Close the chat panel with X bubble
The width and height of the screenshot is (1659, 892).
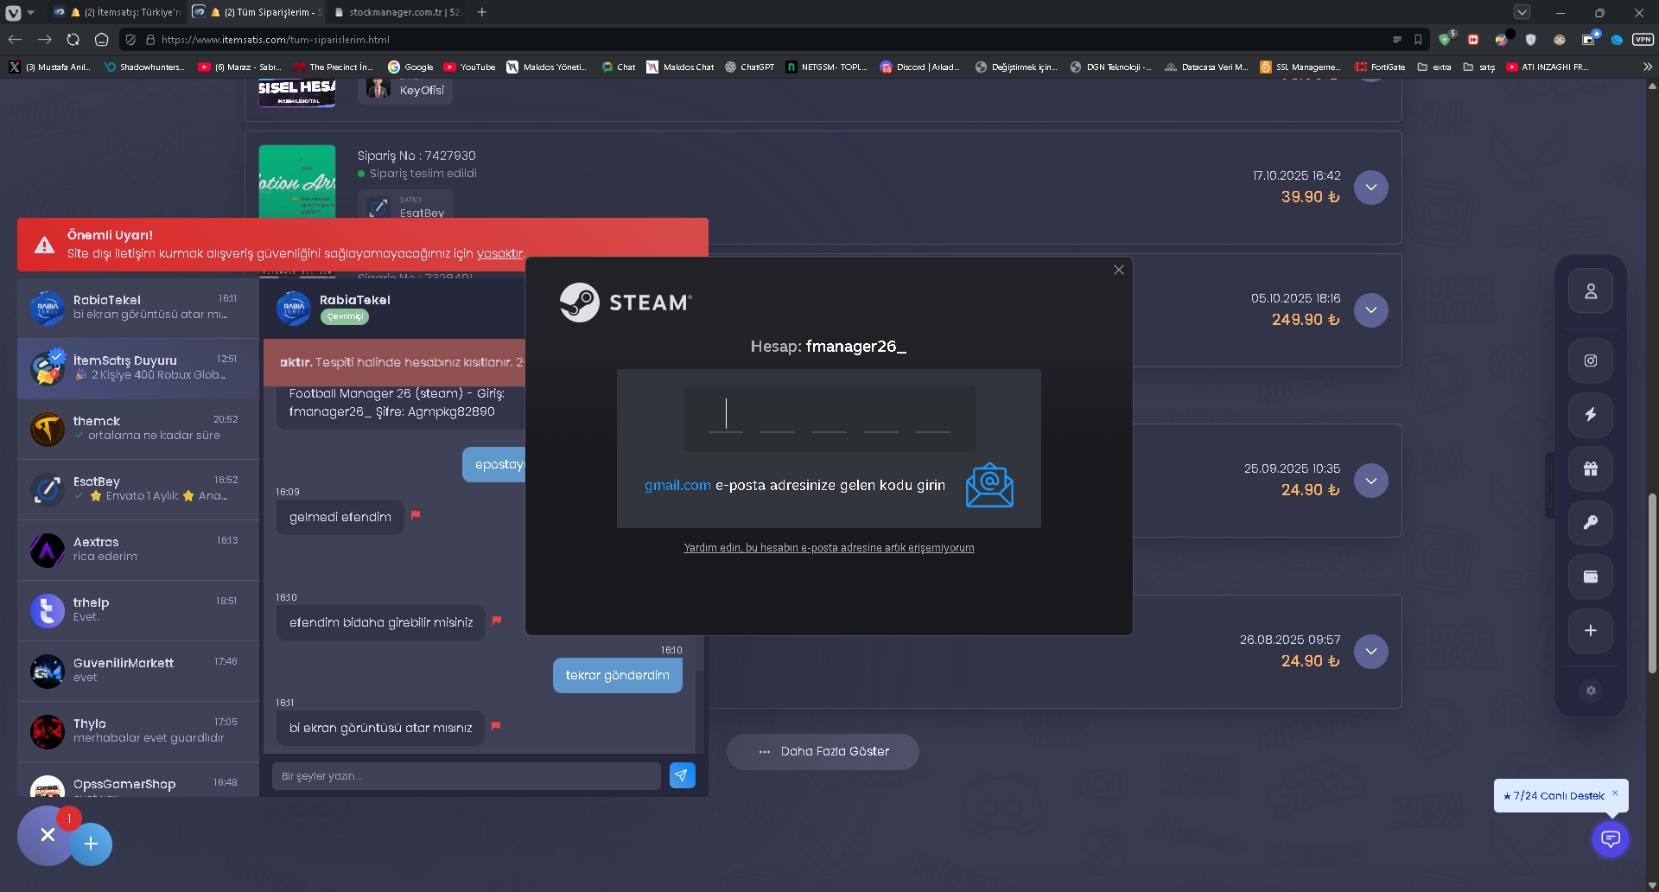48,835
